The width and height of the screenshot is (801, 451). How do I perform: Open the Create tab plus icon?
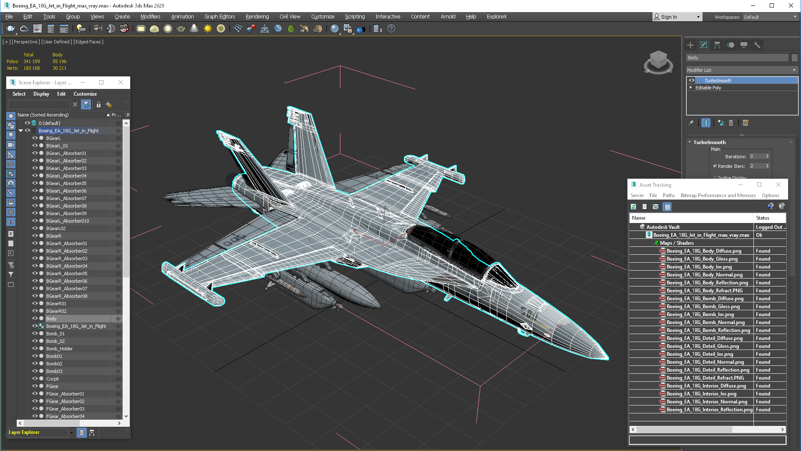point(690,45)
